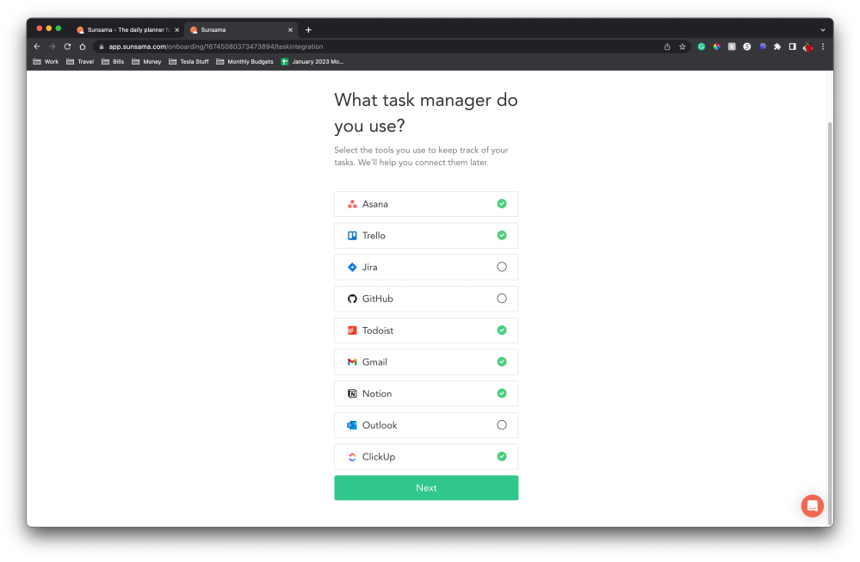
Task: Deselect the Gmail checkmark
Action: [502, 361]
